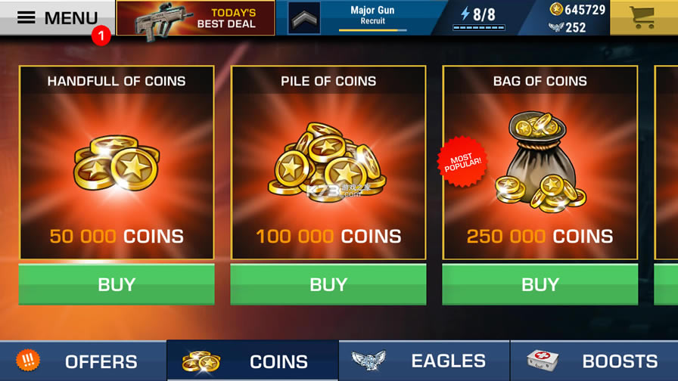Viewport: 678px width, 381px height.
Task: Select the 100 000 coins pile image
Action: pyautogui.click(x=328, y=159)
